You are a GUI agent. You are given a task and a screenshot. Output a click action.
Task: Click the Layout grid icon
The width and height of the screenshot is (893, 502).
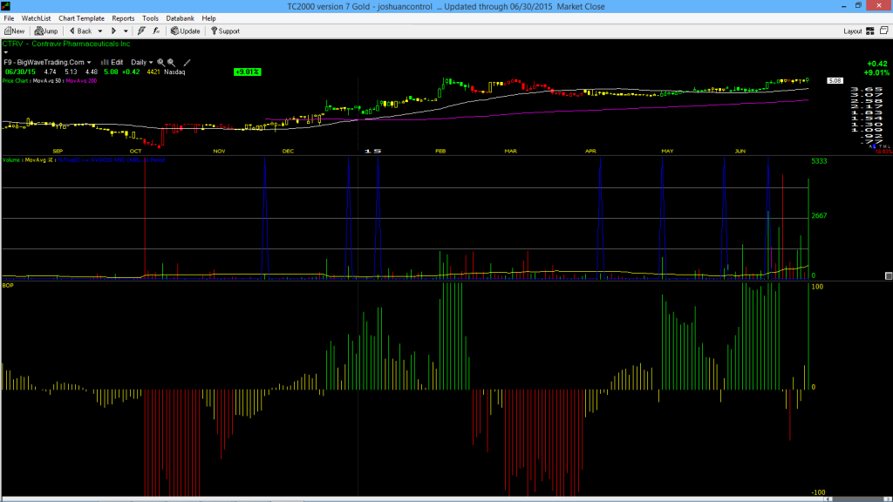(870, 31)
